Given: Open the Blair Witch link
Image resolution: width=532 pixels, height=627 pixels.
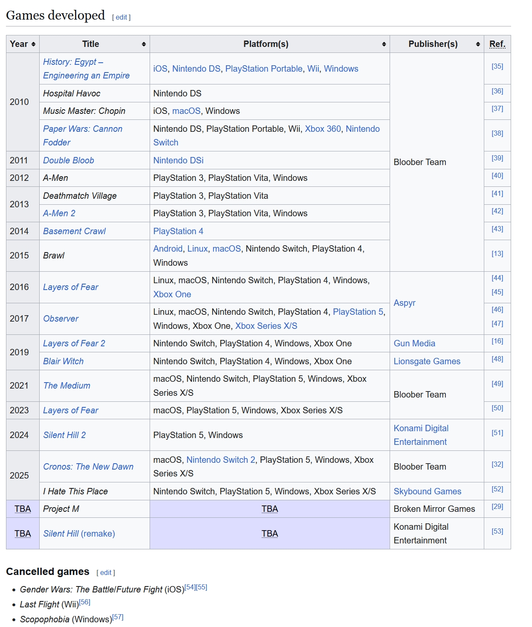Looking at the screenshot, I should point(63,361).
